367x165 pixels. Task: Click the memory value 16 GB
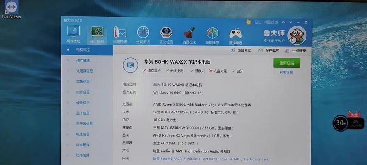pos(166,120)
